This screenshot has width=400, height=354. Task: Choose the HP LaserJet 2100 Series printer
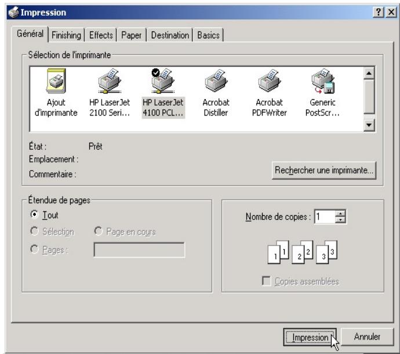pos(110,92)
